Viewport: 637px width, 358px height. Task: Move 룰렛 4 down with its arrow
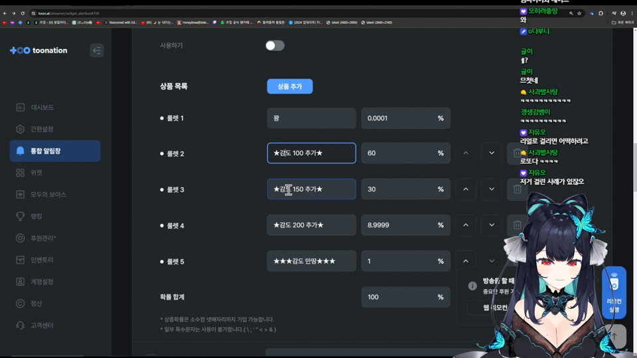492,225
